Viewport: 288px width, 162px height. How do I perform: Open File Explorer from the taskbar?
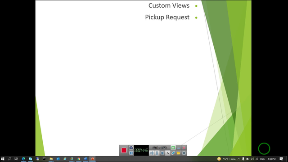tap(51, 159)
